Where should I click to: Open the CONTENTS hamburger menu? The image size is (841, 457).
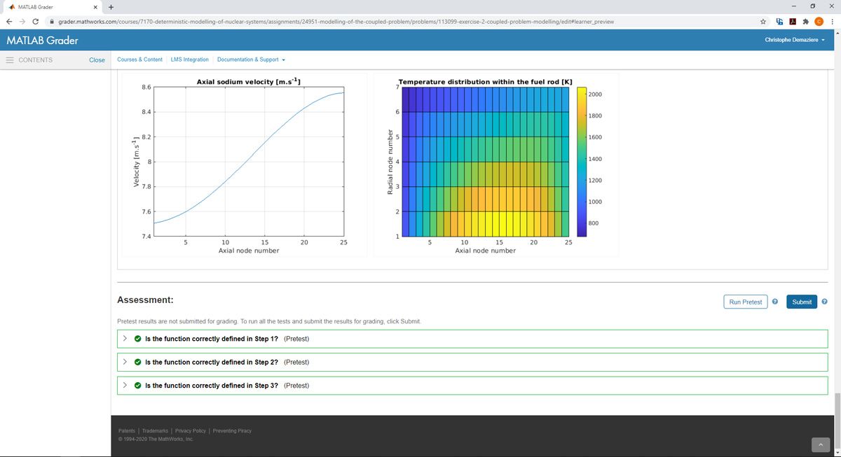(10, 59)
